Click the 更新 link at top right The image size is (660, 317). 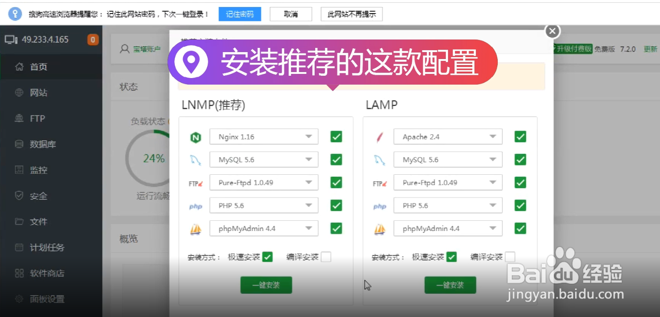650,49
